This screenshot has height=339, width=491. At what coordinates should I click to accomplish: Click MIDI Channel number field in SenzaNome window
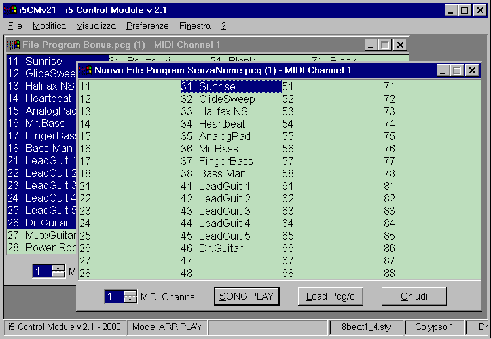pyautogui.click(x=113, y=297)
